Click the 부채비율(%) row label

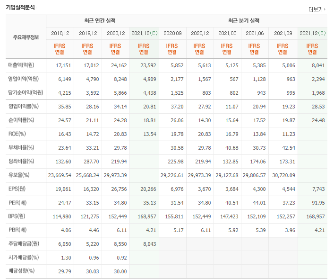(21, 147)
